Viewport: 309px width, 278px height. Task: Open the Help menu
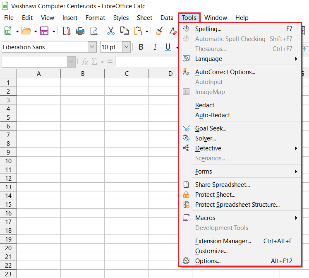point(242,18)
